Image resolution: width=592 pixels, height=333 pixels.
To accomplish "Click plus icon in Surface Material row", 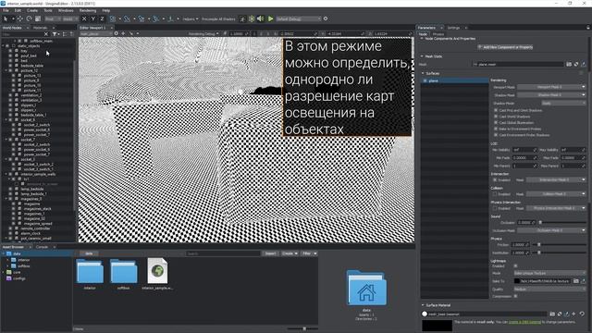I will tap(573, 314).
